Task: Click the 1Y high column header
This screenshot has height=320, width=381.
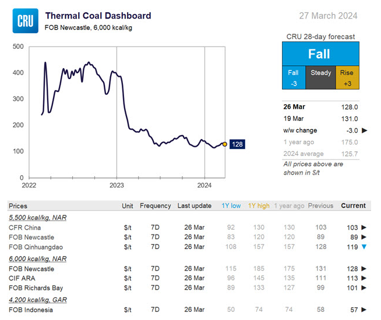Action: (x=259, y=206)
